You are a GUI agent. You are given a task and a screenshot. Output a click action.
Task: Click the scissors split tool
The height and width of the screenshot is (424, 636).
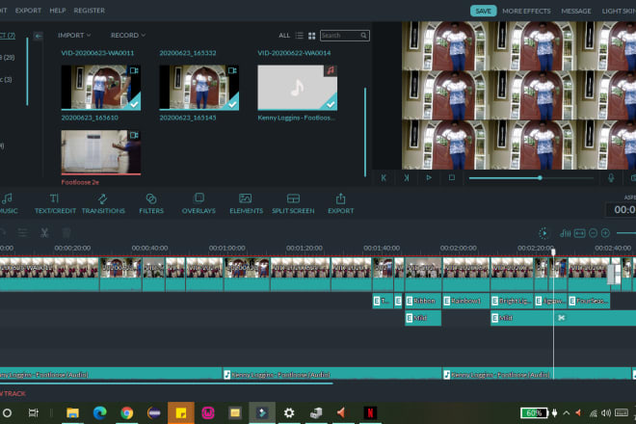tap(44, 232)
